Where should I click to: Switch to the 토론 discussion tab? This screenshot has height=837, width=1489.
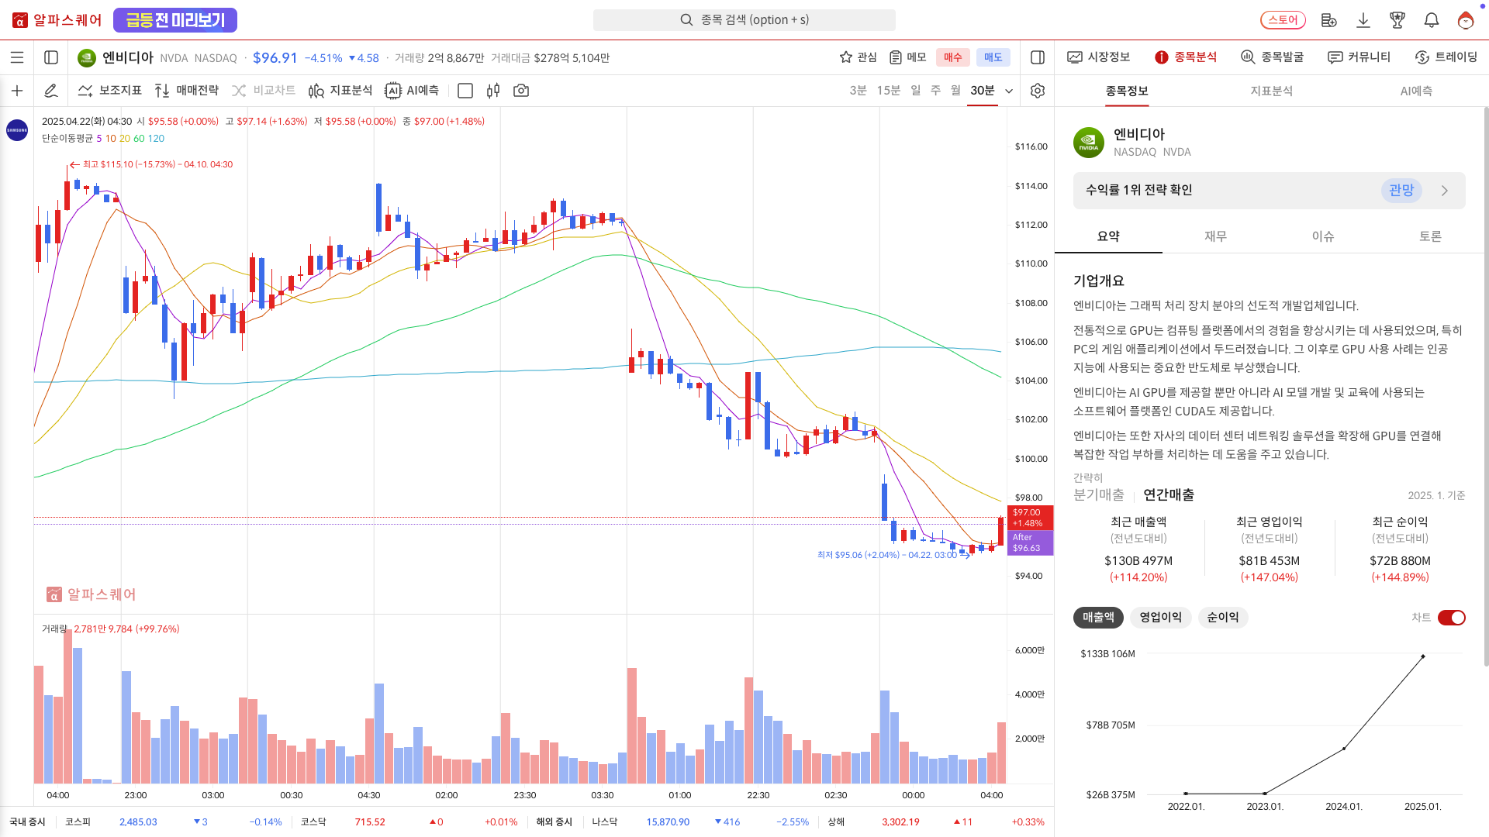click(1430, 236)
